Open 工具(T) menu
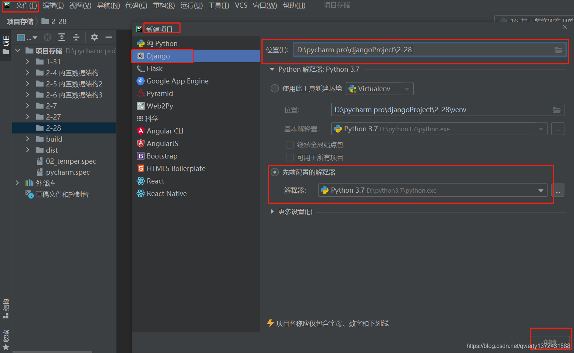The image size is (574, 353). pyautogui.click(x=219, y=6)
